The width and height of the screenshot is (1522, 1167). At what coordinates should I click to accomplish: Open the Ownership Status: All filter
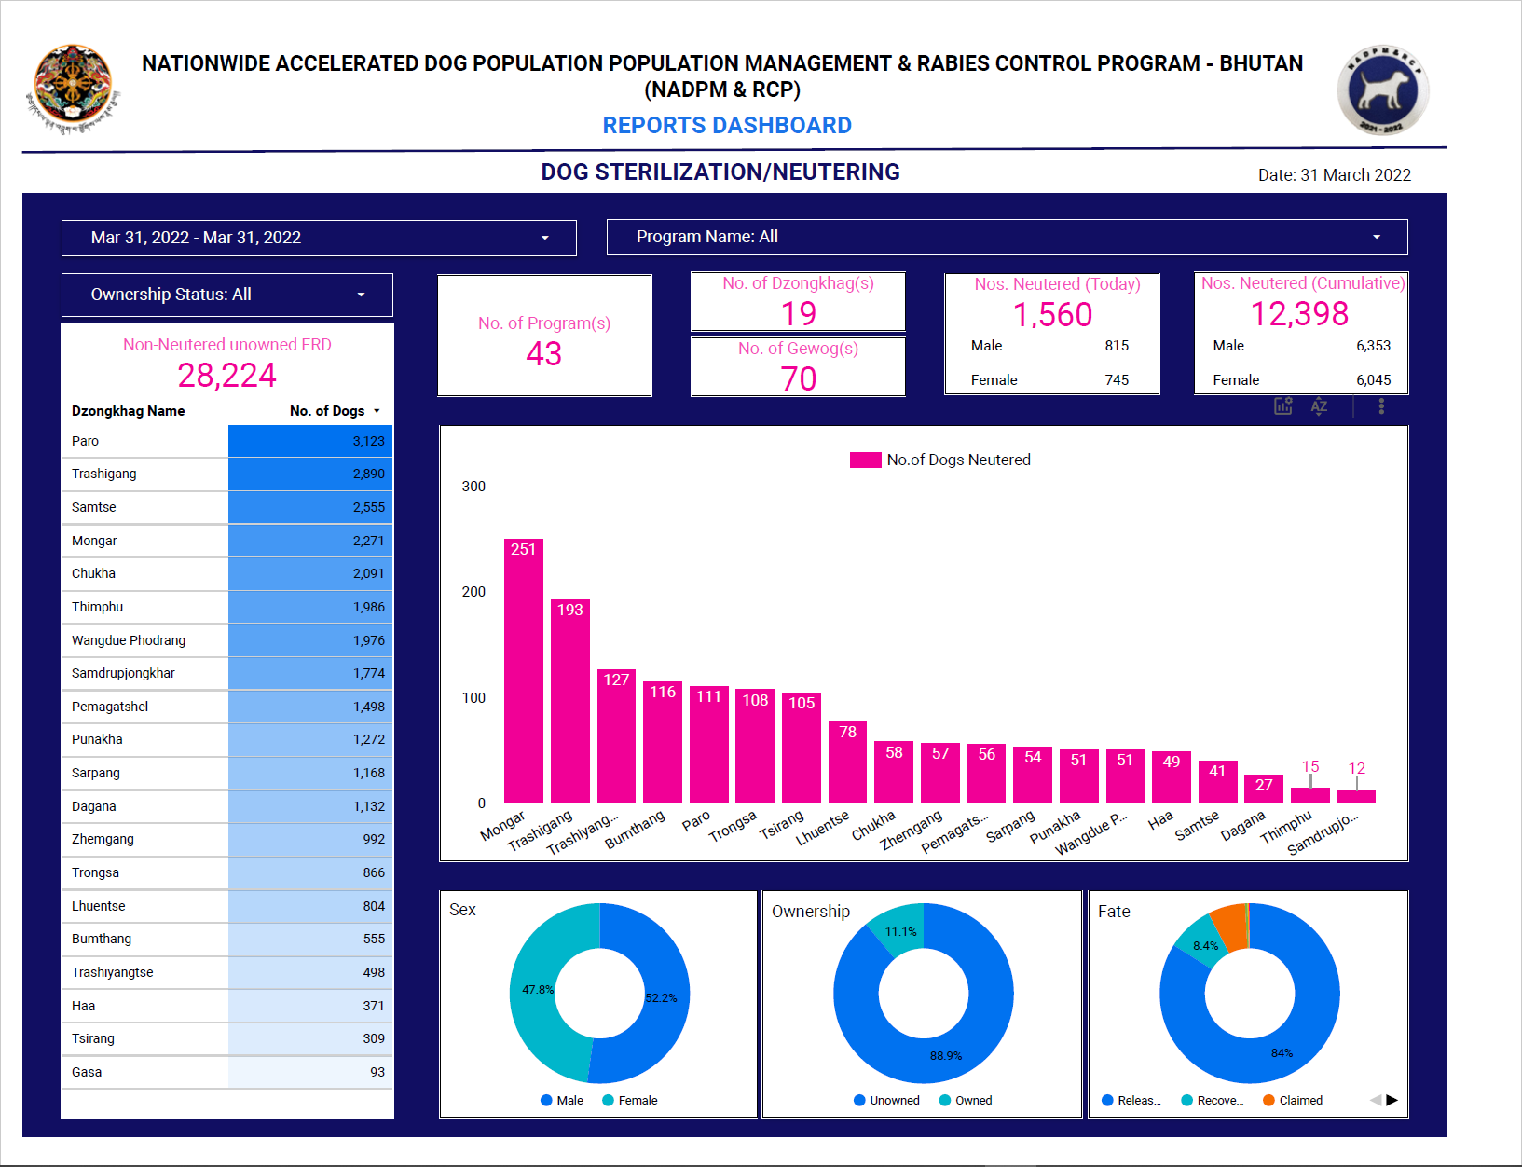click(226, 295)
